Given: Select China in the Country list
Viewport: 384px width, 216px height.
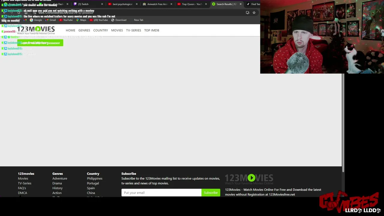Looking at the screenshot, I should (91, 193).
